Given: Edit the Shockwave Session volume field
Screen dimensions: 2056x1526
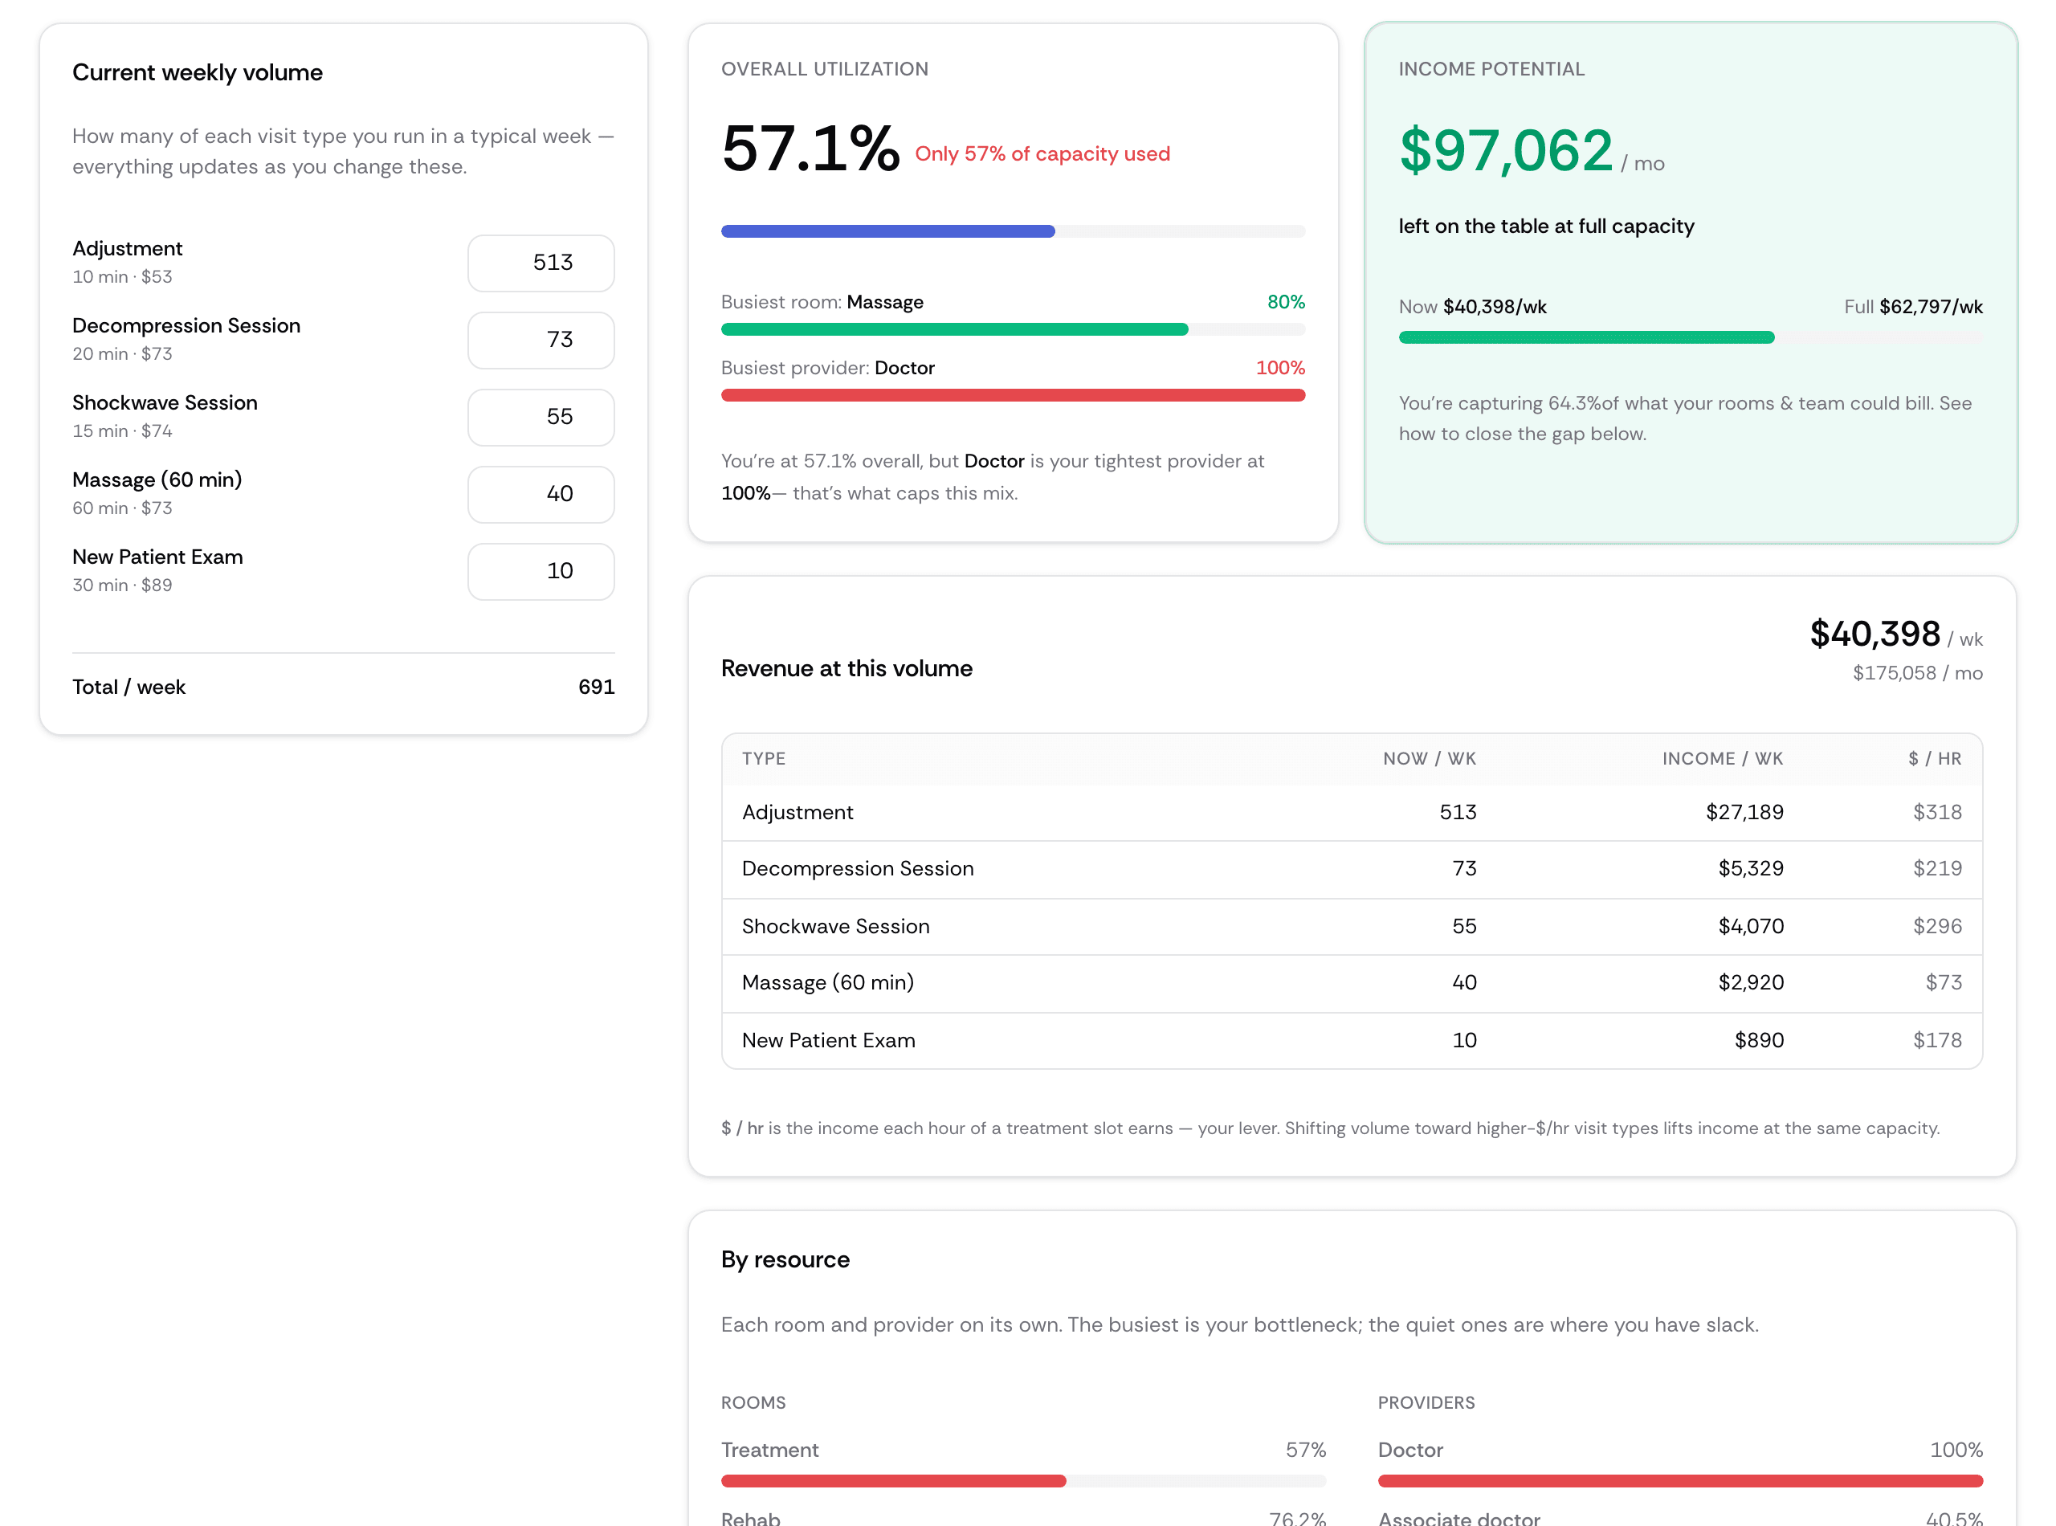Looking at the screenshot, I should point(541,417).
